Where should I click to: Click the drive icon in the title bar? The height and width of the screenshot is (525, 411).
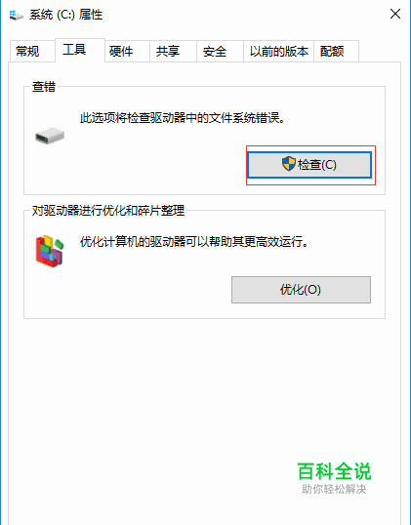[16, 15]
